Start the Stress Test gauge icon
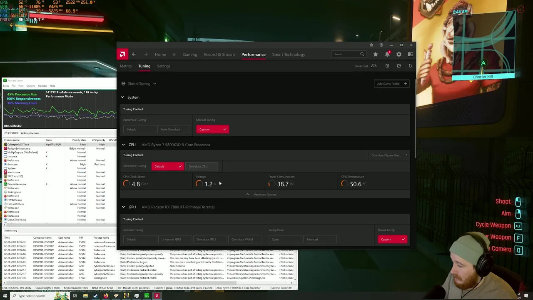 click(x=374, y=66)
